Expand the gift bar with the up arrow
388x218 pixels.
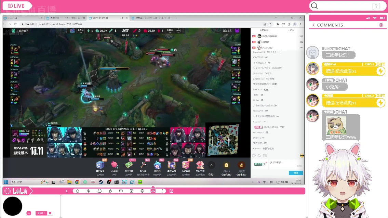pos(211,165)
